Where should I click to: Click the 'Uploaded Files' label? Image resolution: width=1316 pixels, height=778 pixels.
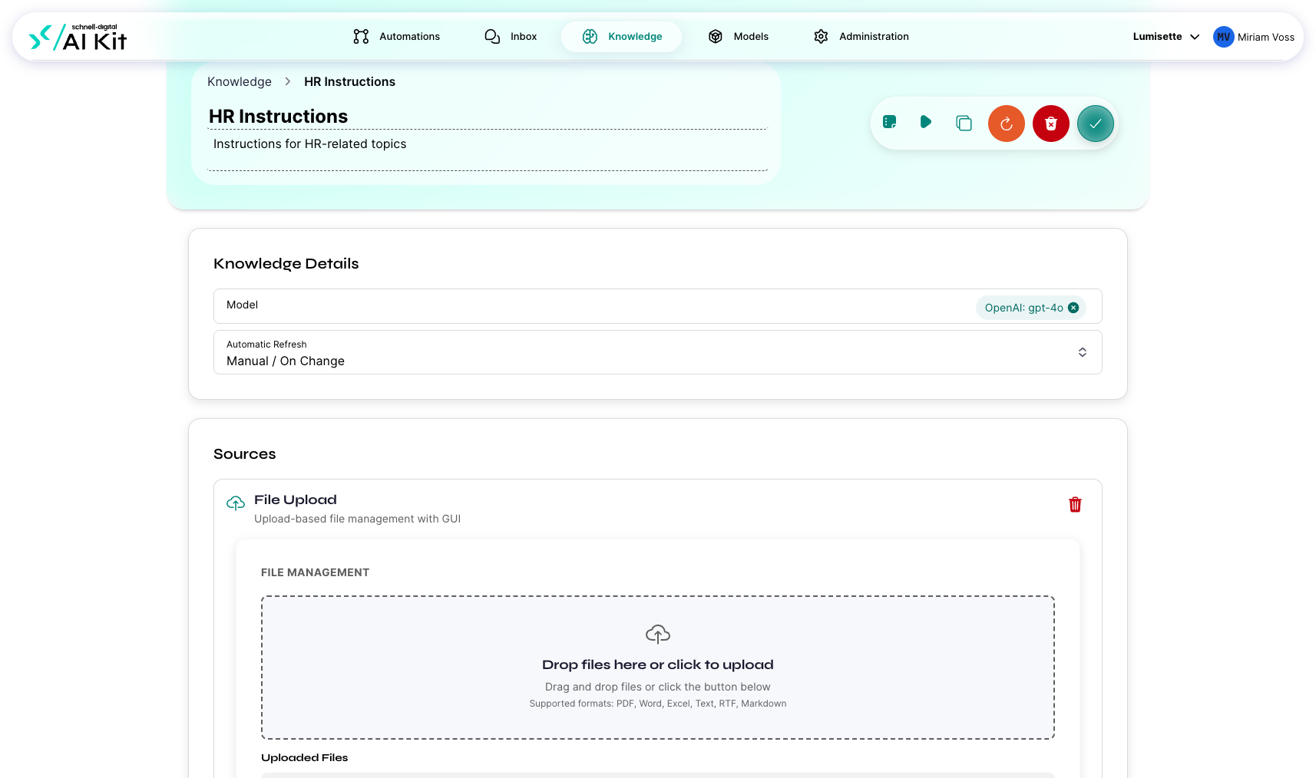(304, 757)
